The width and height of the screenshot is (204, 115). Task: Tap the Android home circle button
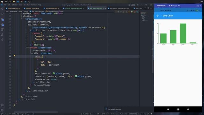178,109
